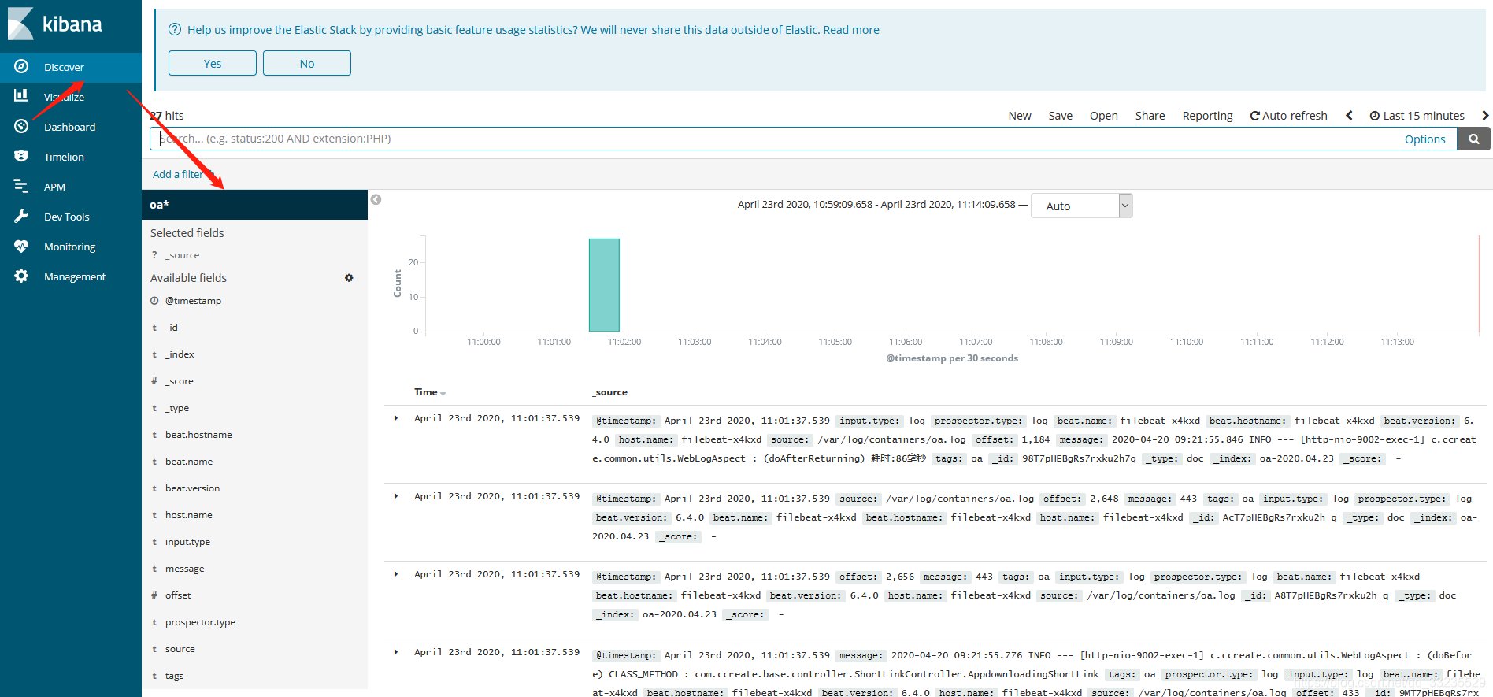This screenshot has height=697, width=1493.
Task: Open the oa* index pattern selector
Action: tap(254, 205)
